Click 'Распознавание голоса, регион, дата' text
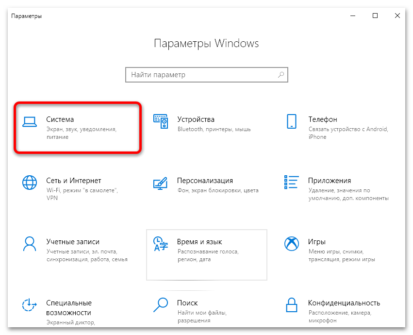The height and width of the screenshot is (335, 413). [x=208, y=255]
